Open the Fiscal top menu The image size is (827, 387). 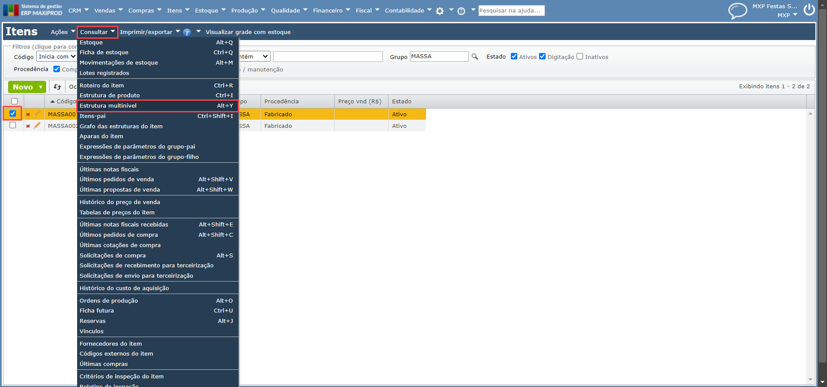point(367,10)
